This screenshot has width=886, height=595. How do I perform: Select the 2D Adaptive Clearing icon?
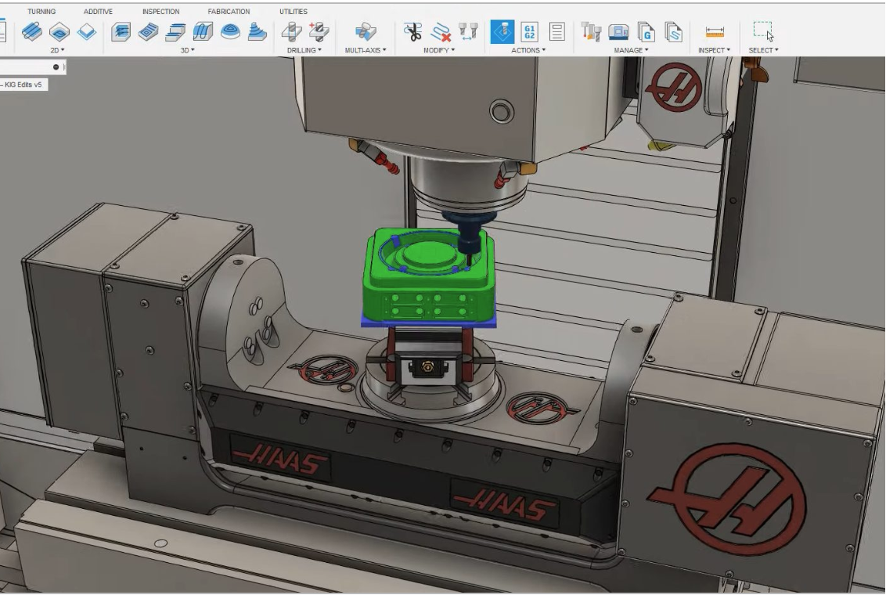(x=32, y=31)
